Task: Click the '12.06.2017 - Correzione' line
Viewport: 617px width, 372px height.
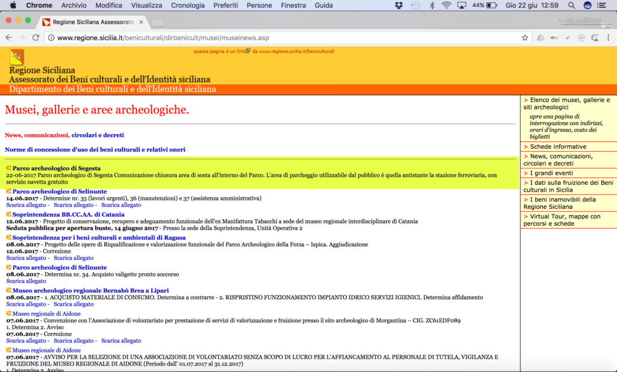Action: pos(39,251)
